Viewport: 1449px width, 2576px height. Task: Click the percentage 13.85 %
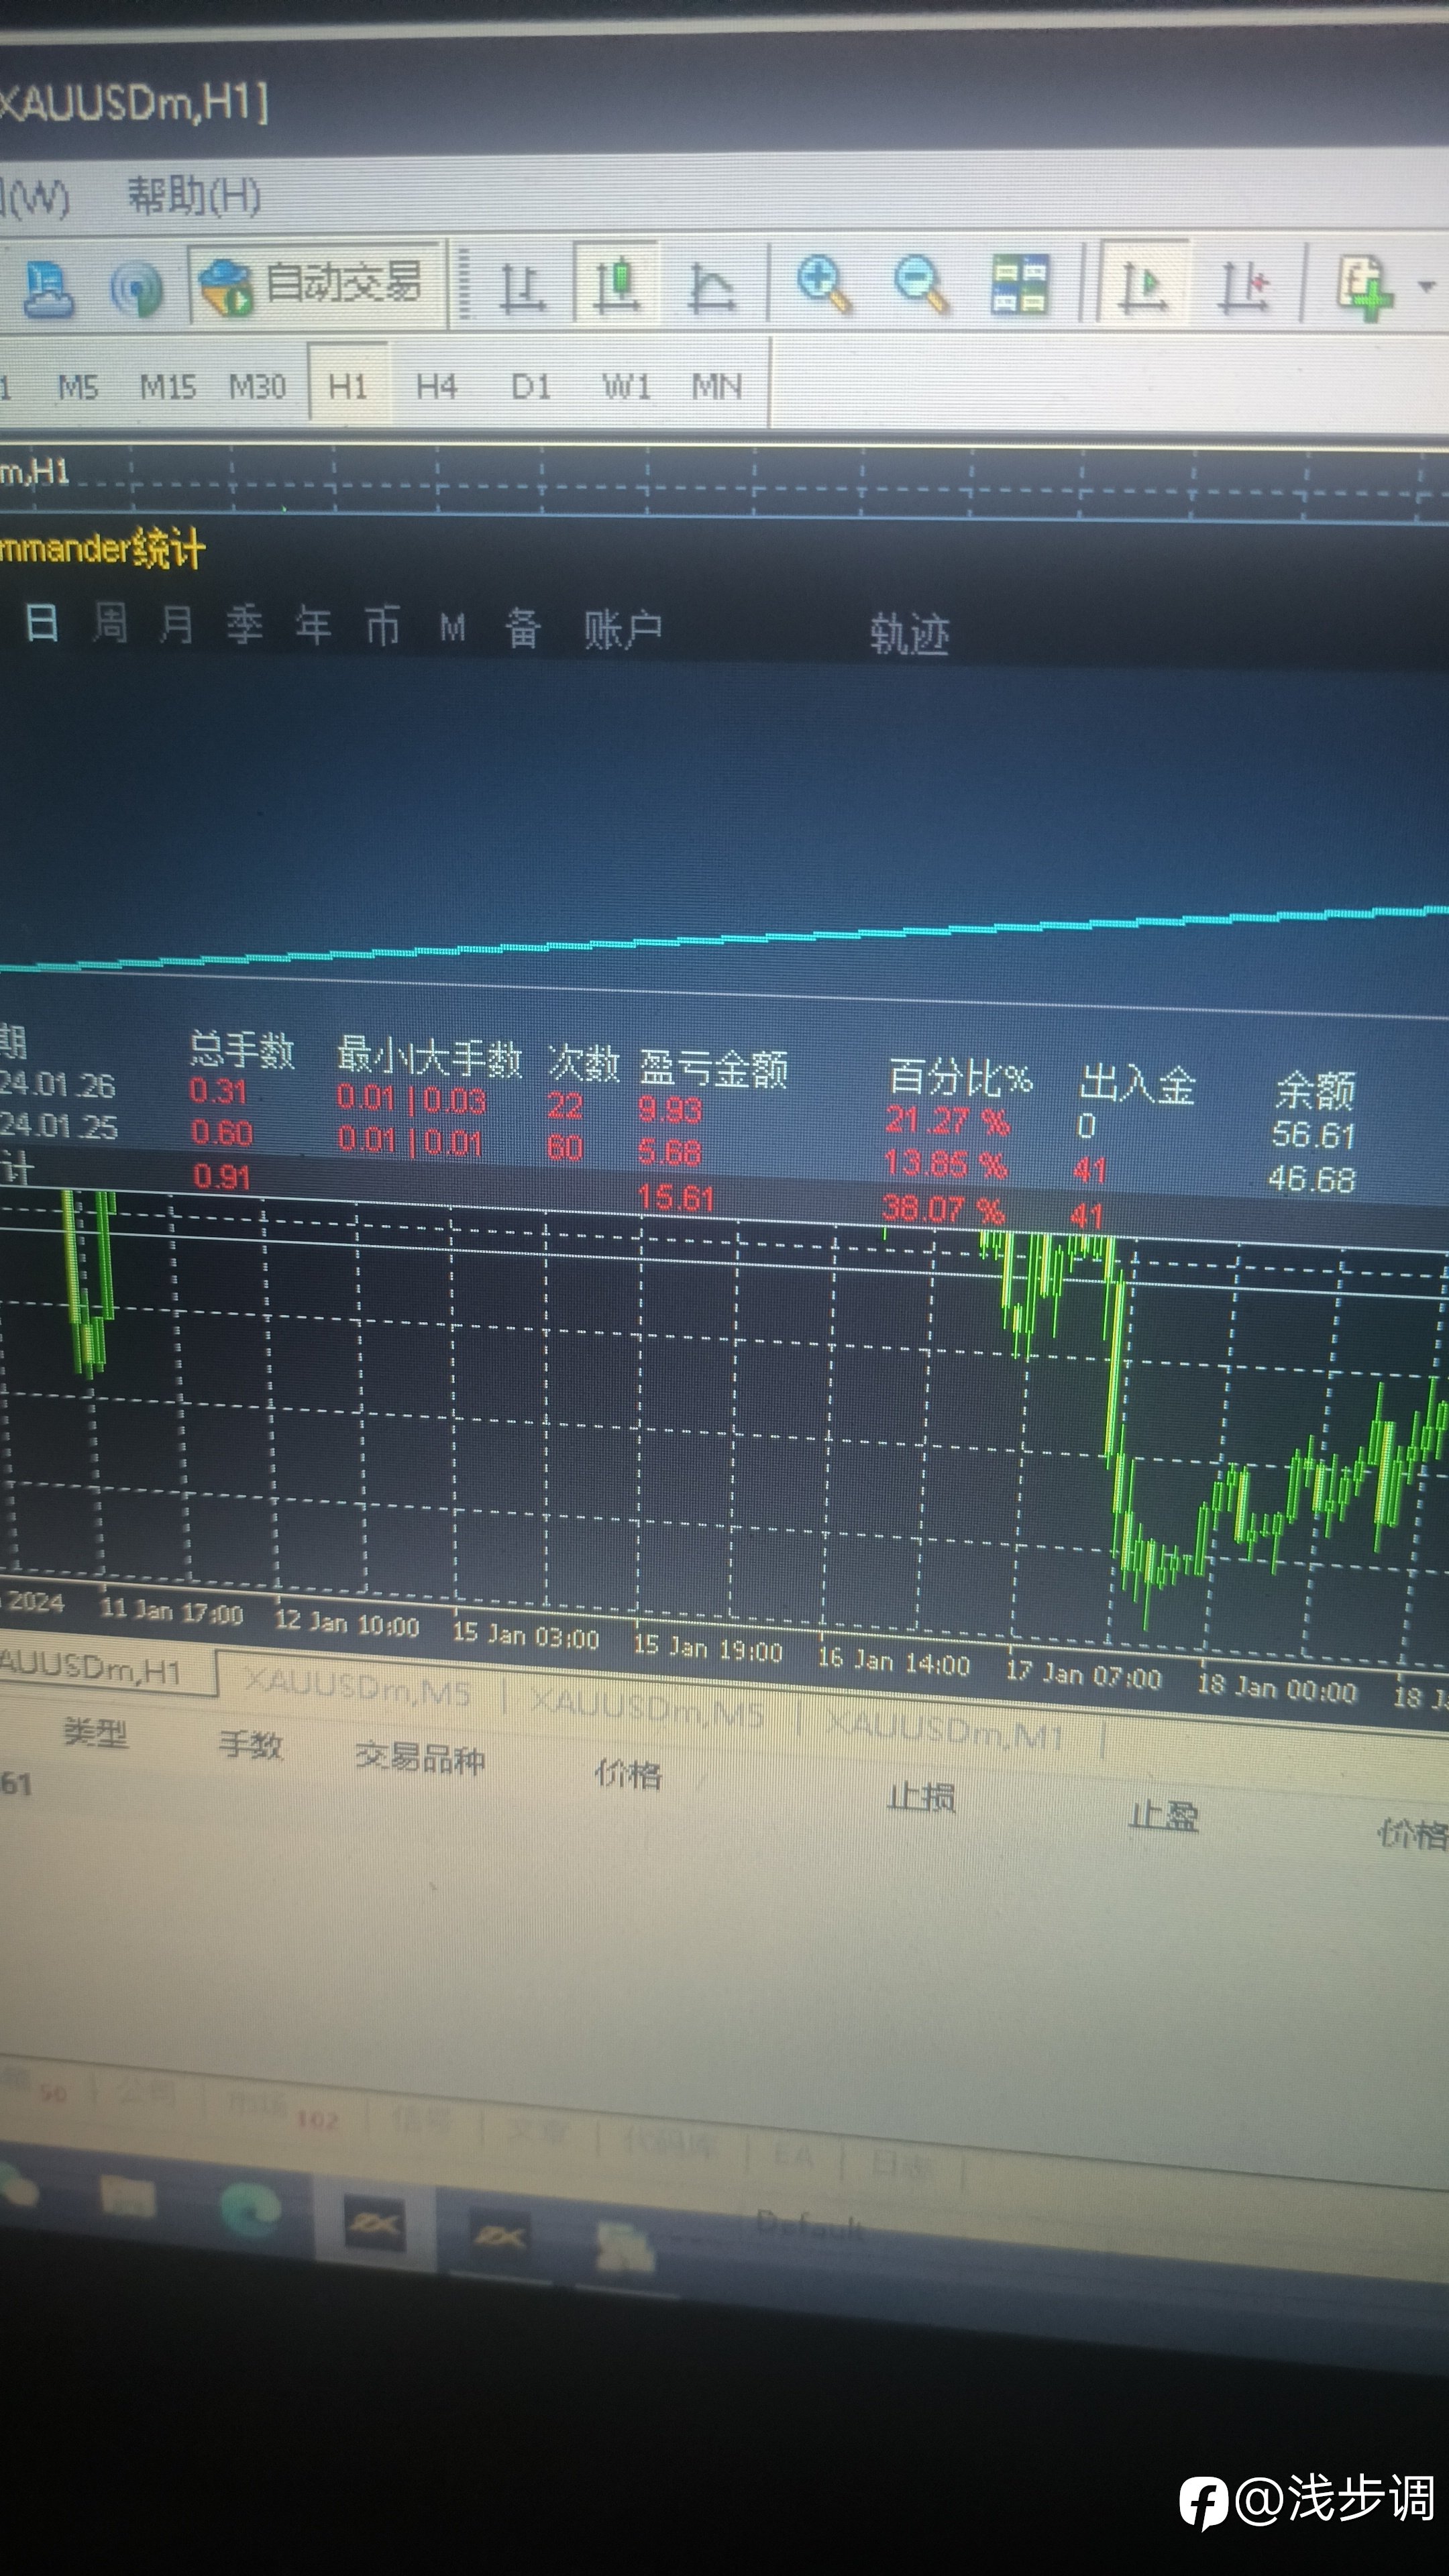pos(945,1164)
